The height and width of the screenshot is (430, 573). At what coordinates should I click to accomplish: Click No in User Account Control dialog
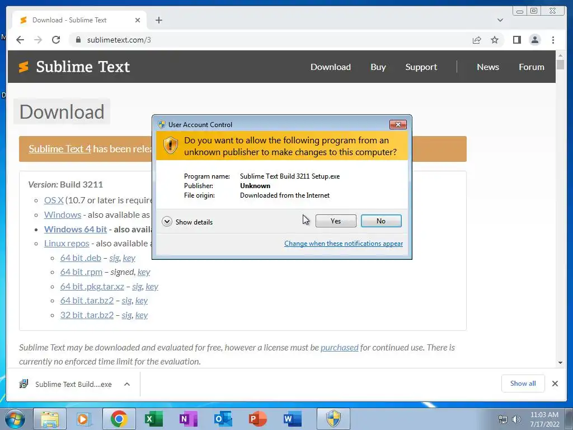click(381, 221)
